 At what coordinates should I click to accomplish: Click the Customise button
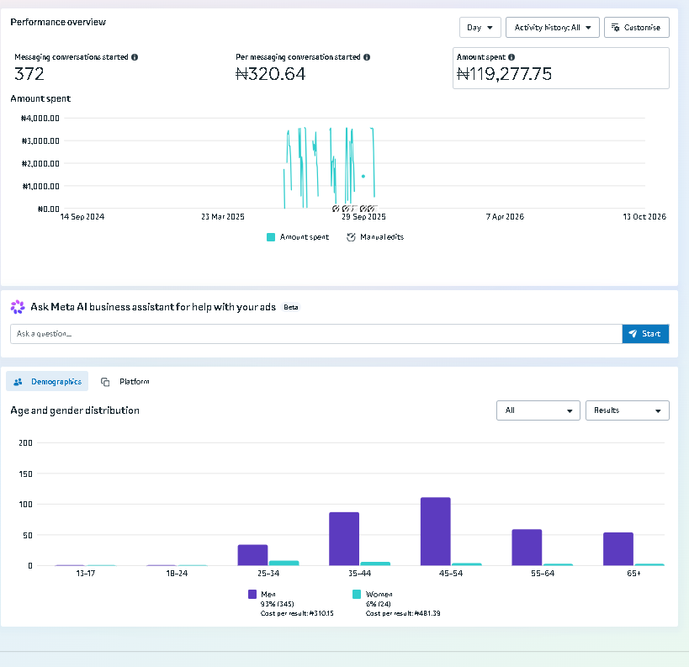click(x=636, y=27)
